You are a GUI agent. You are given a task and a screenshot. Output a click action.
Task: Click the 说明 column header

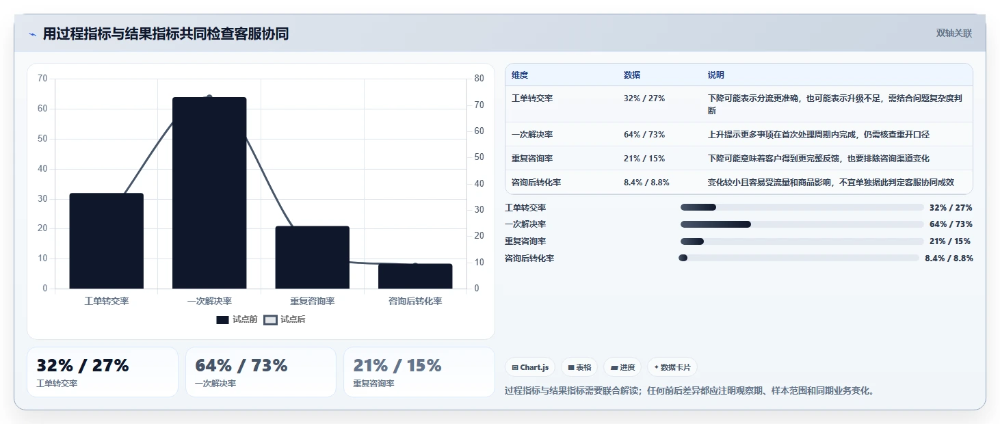[716, 75]
